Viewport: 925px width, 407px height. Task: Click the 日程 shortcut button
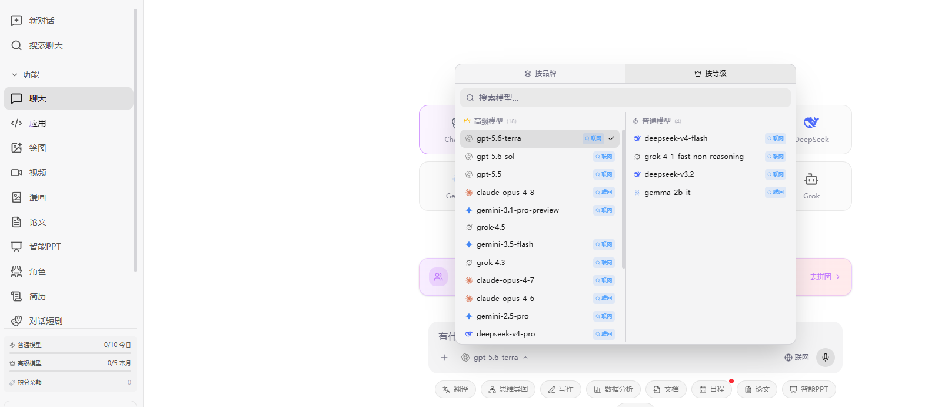pyautogui.click(x=711, y=389)
